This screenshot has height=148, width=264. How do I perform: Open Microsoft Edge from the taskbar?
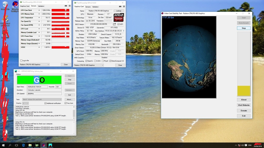pos(23,145)
